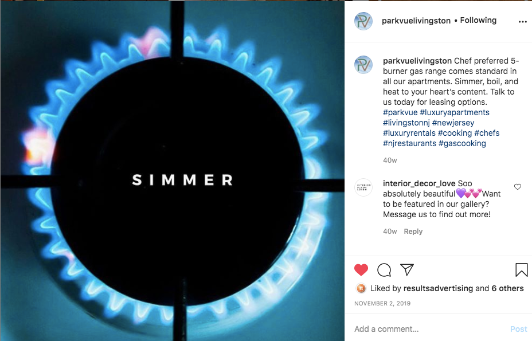Open the comment bubble icon
Viewport: 532px width, 341px height.
384,270
